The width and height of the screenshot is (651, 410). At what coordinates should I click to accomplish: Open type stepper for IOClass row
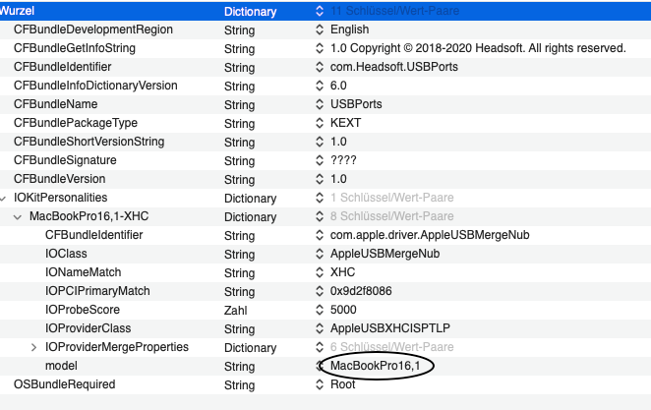coord(319,254)
